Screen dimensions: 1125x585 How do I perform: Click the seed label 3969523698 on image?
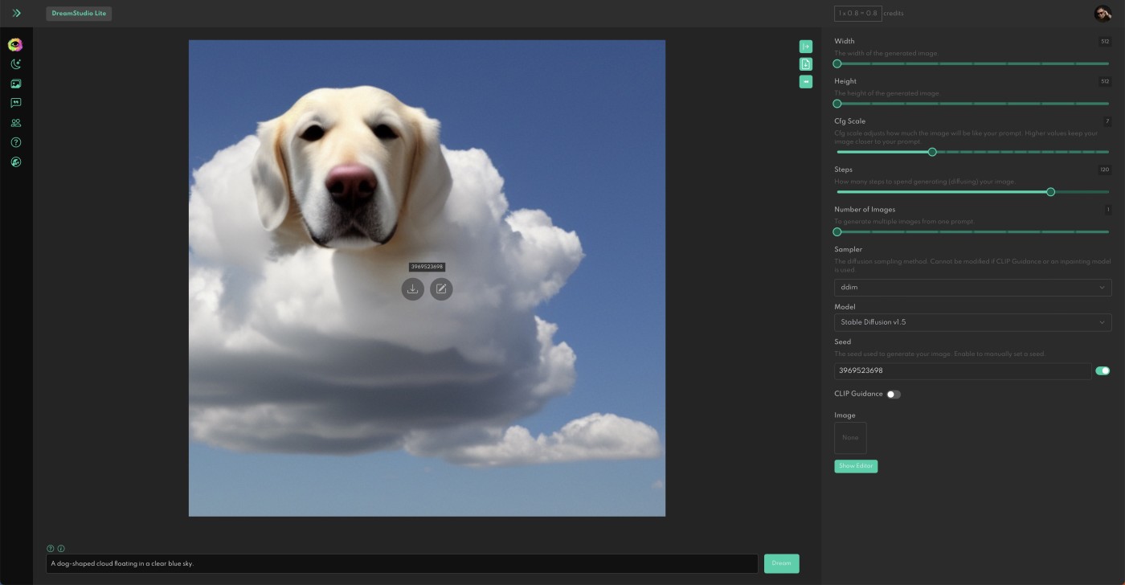coord(427,267)
